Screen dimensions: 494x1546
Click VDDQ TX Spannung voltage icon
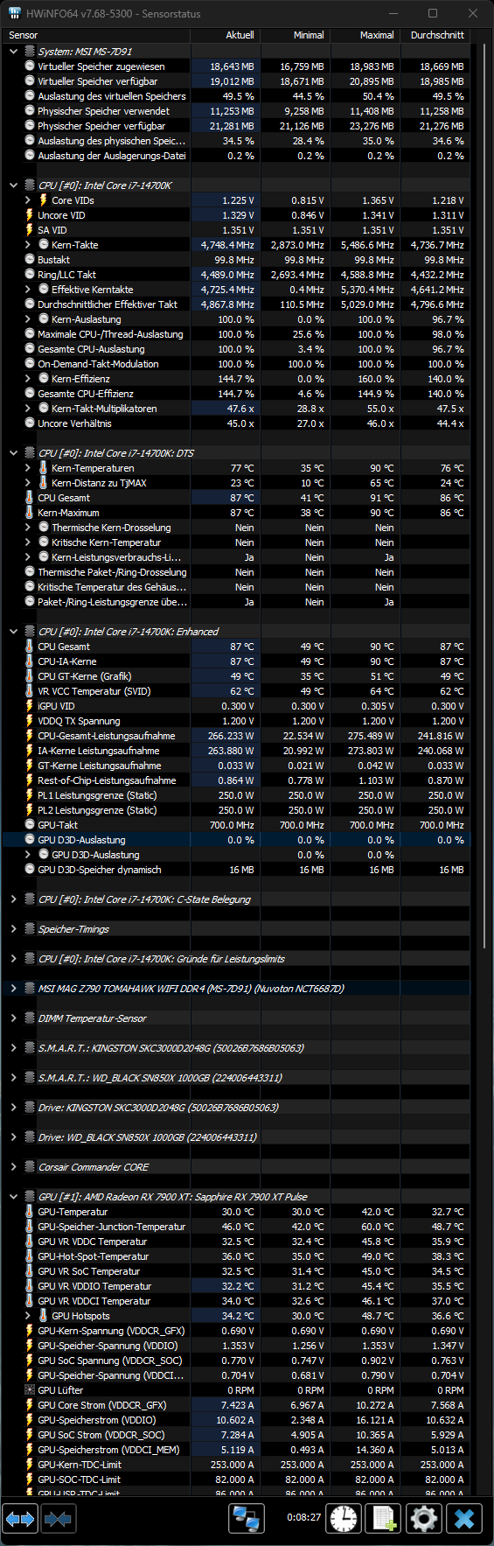pyautogui.click(x=30, y=721)
